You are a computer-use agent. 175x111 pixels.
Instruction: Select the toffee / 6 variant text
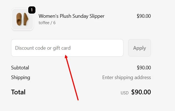[x=47, y=22]
